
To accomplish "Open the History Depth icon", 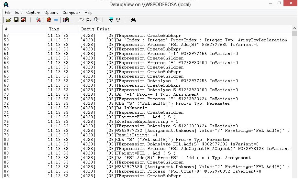I will 118,20.
